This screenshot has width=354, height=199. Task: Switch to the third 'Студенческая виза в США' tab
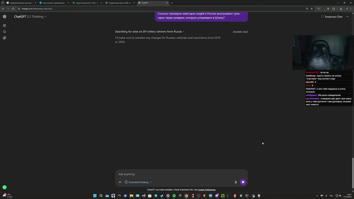pos(87,3)
